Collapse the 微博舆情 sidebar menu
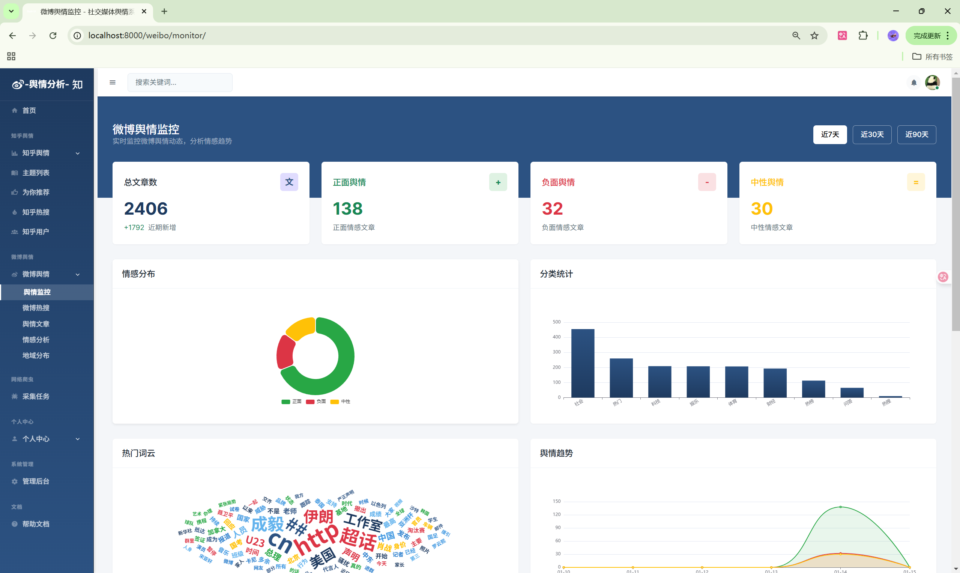 46,274
